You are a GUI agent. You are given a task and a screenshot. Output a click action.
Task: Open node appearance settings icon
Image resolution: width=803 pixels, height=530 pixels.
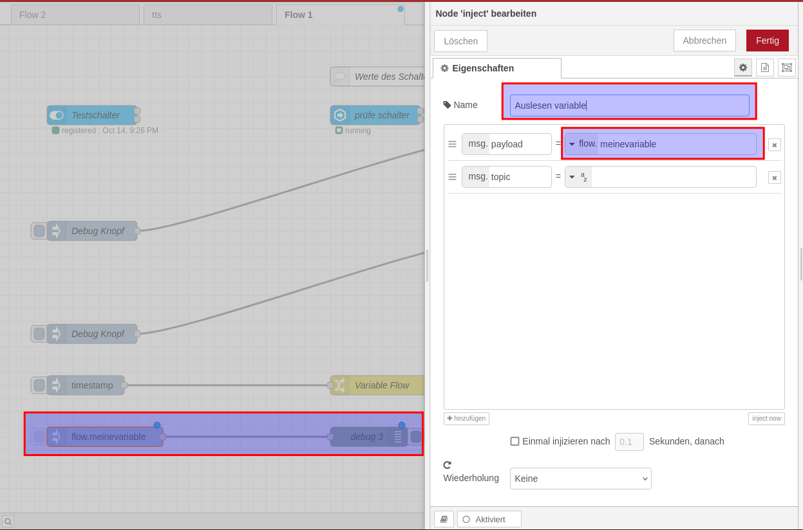[x=786, y=68]
